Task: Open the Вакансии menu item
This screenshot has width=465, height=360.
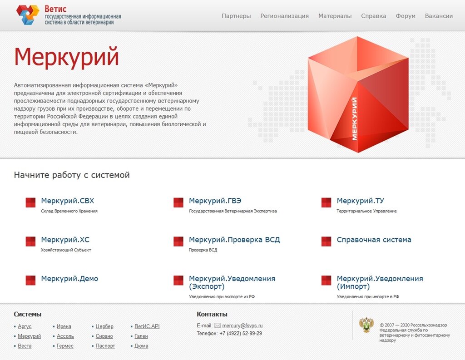Action: pyautogui.click(x=439, y=16)
